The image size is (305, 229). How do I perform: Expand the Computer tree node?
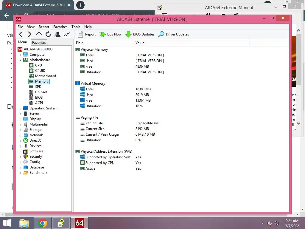pyautogui.click(x=20, y=55)
